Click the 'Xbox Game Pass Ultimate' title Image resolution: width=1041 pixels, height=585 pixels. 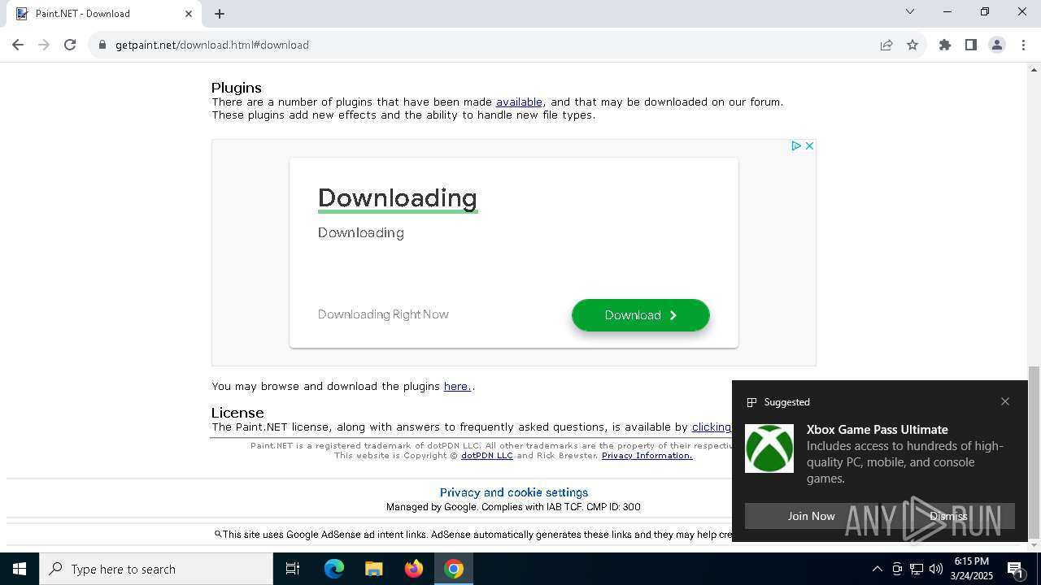tap(878, 429)
